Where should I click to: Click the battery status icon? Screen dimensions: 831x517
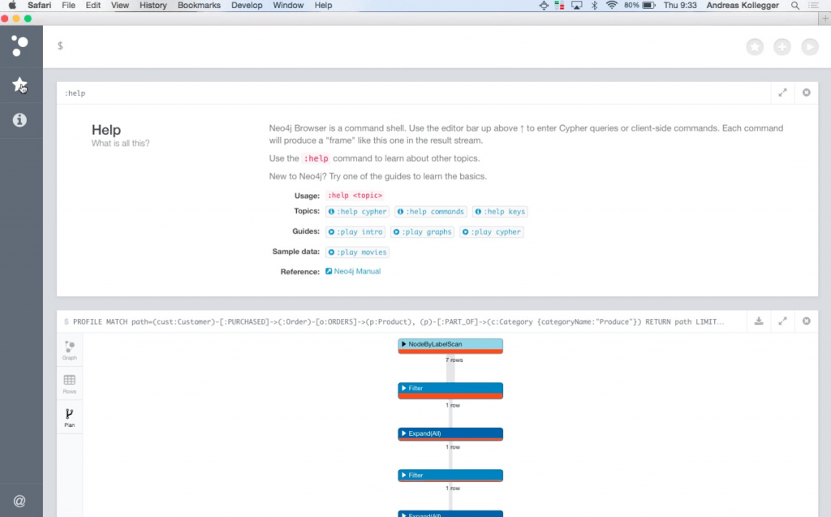pos(649,6)
